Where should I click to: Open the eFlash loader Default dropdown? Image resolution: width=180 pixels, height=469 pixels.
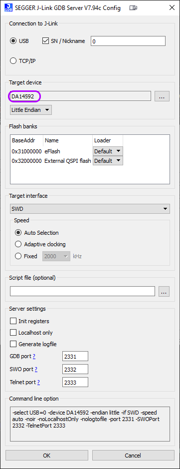[x=108, y=151]
